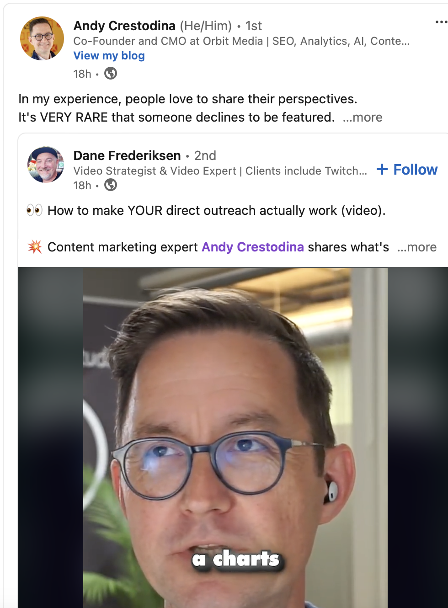448x608 pixels.
Task: Expand Dane's post text with ...more
Action: 417,247
